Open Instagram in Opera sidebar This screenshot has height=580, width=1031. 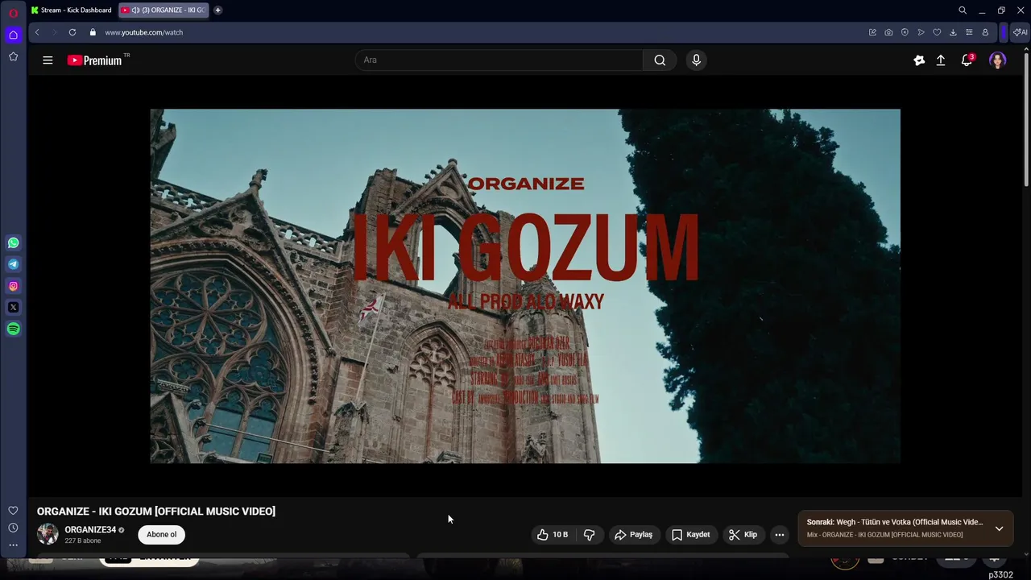pyautogui.click(x=13, y=286)
